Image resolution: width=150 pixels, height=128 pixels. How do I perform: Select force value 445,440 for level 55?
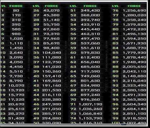click(90, 29)
